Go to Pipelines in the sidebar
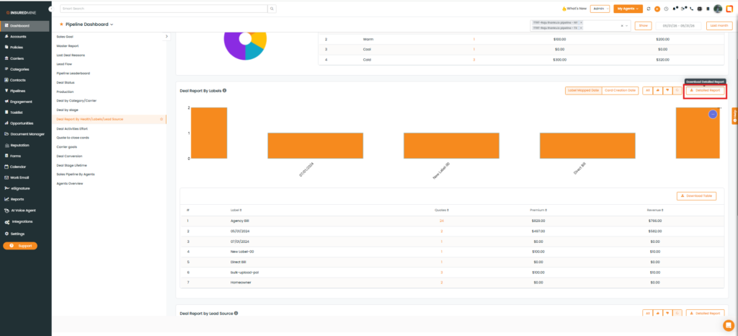The width and height of the screenshot is (738, 336). (17, 91)
